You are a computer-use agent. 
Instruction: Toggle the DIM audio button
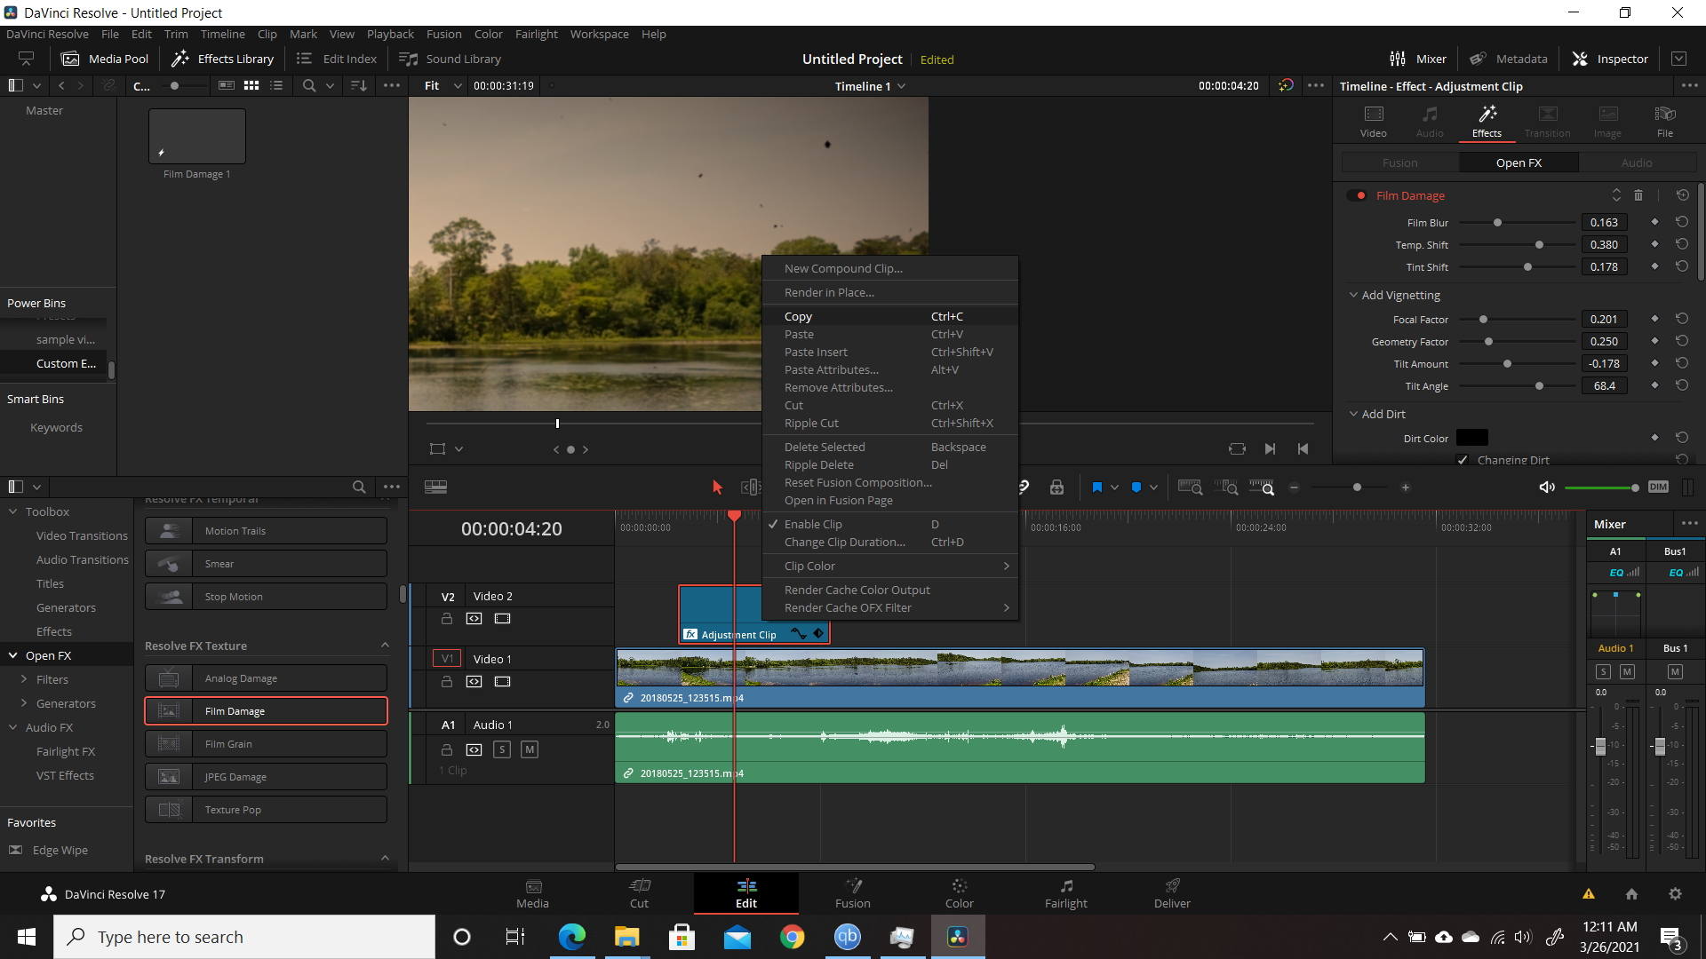(1658, 487)
